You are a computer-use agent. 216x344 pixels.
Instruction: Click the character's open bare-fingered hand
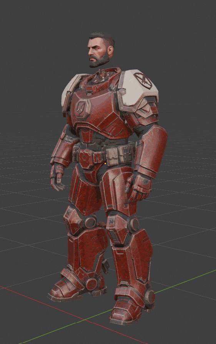[x=57, y=177]
